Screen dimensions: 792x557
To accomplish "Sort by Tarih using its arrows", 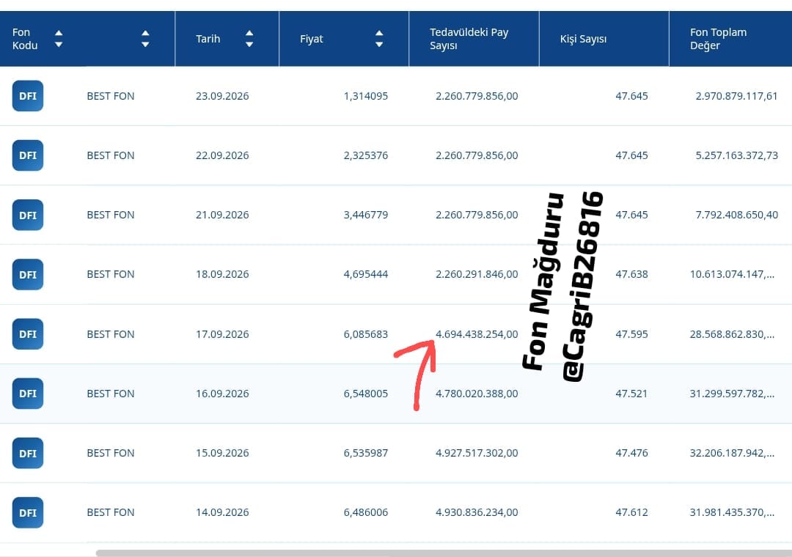I will point(249,39).
